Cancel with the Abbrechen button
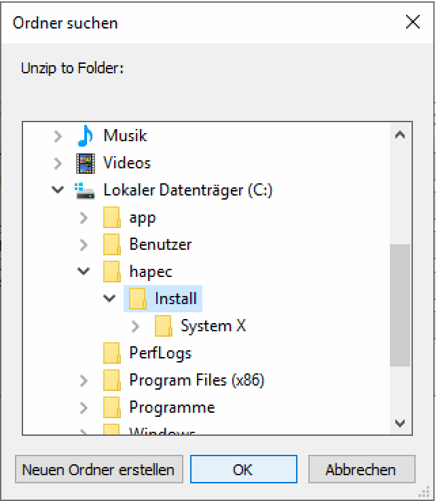Viewport: 436px width, 501px height. click(361, 470)
